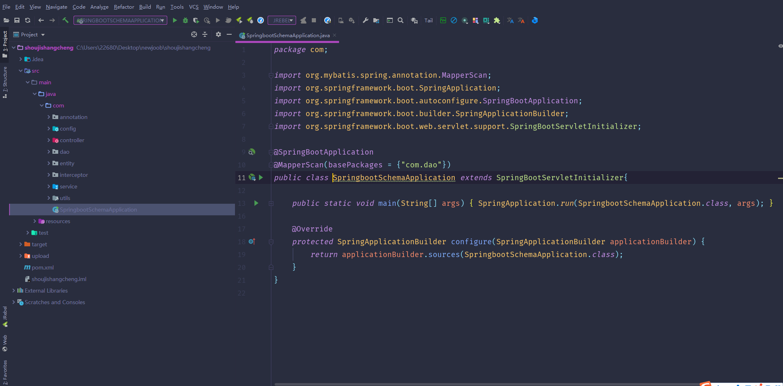Viewport: 783px width, 386px height.
Task: Click Collapse All icon in Project panel
Action: click(205, 34)
